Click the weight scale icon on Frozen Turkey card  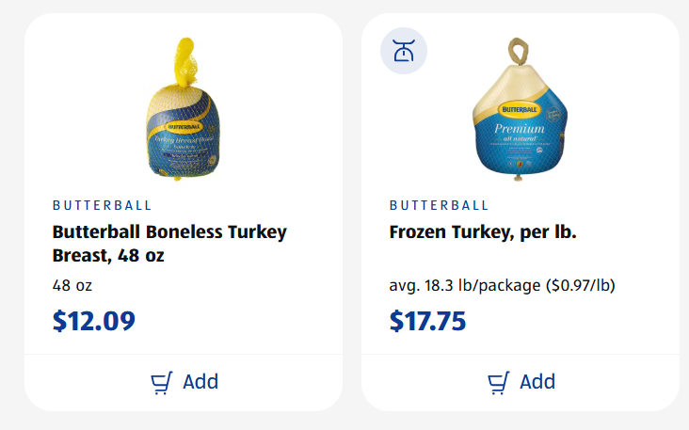404,51
